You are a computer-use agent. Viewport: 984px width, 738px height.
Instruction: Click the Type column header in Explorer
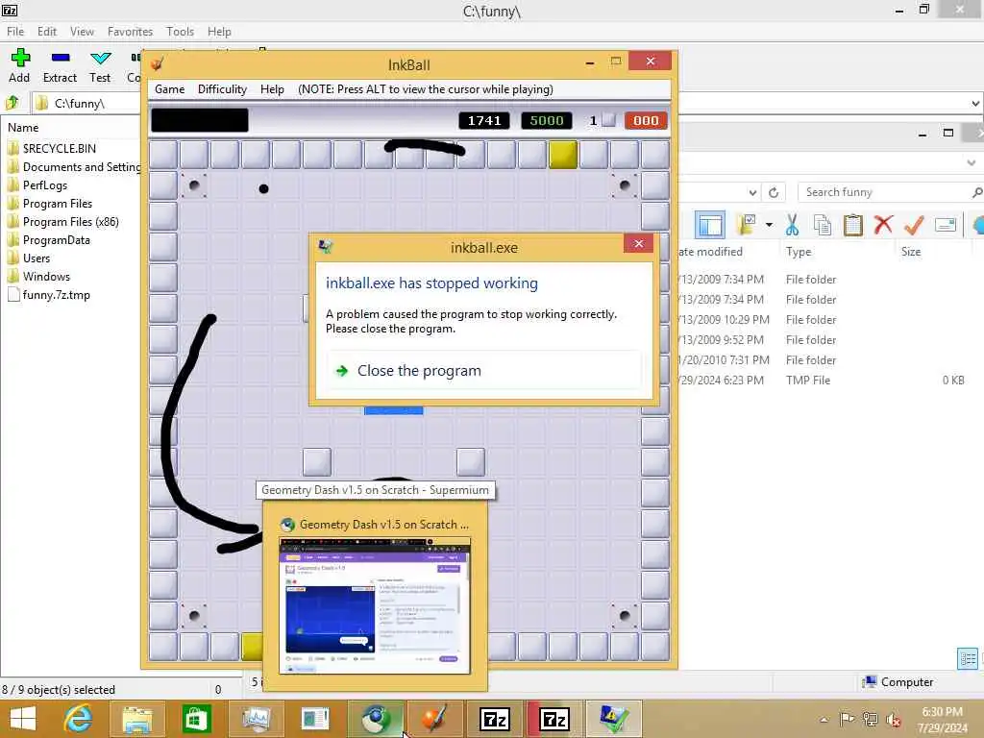click(x=799, y=252)
